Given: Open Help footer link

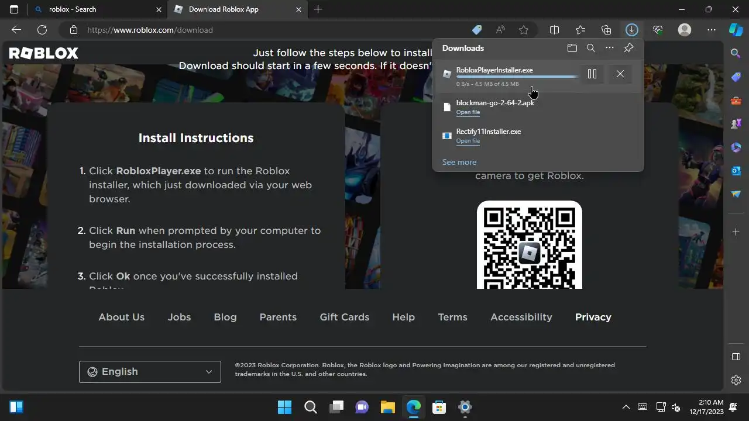Looking at the screenshot, I should 403,317.
